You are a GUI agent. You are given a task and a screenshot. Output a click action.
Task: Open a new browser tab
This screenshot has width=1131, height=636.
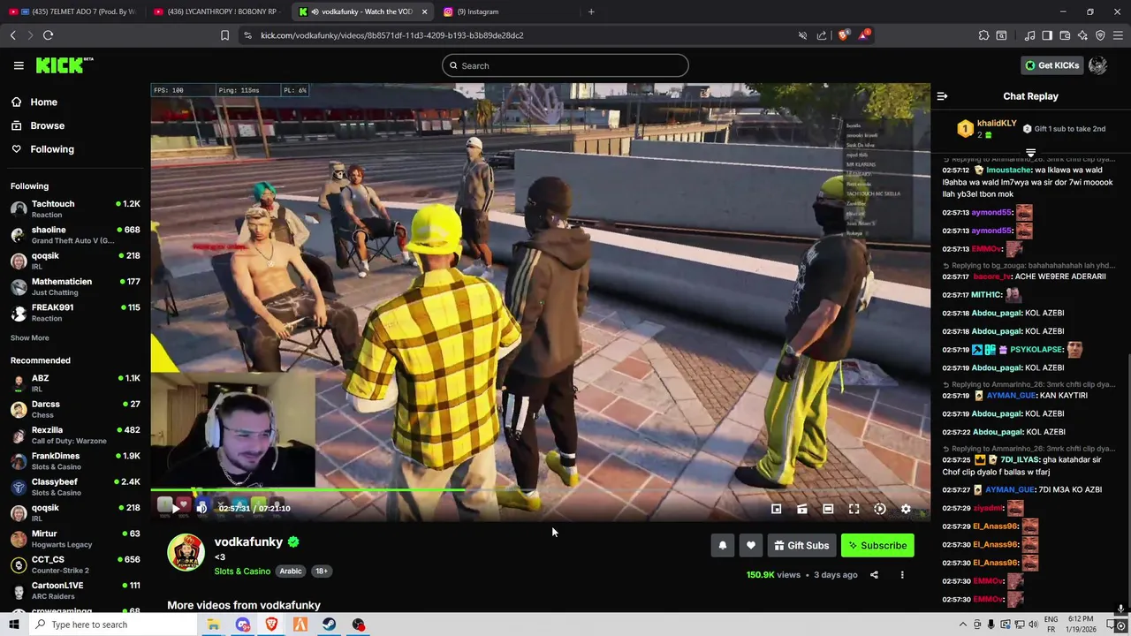coord(591,11)
